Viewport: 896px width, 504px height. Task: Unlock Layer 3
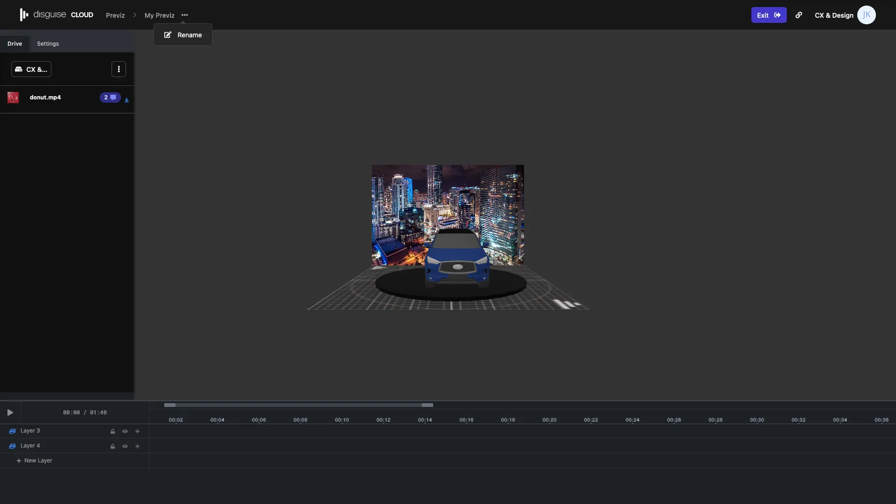[113, 431]
